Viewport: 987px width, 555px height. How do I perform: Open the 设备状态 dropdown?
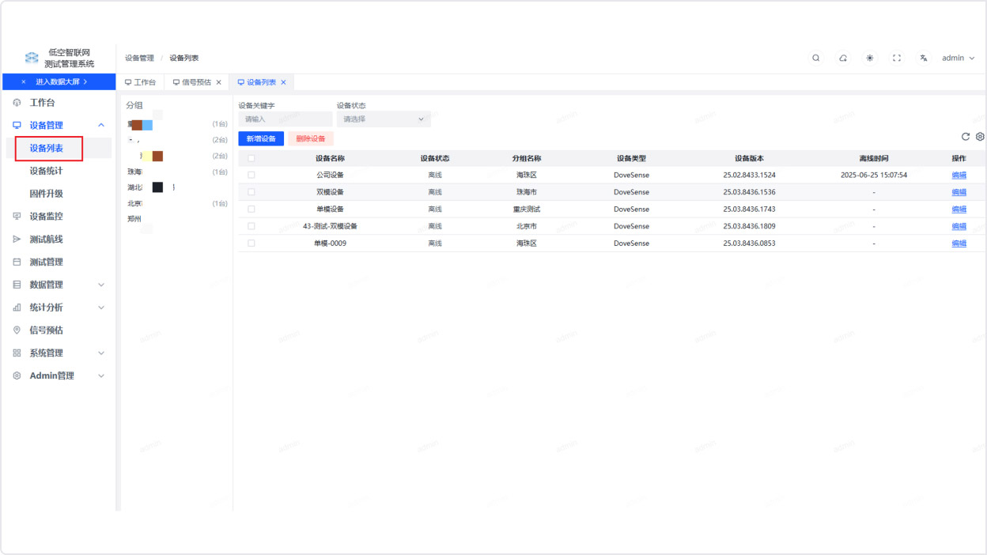384,119
